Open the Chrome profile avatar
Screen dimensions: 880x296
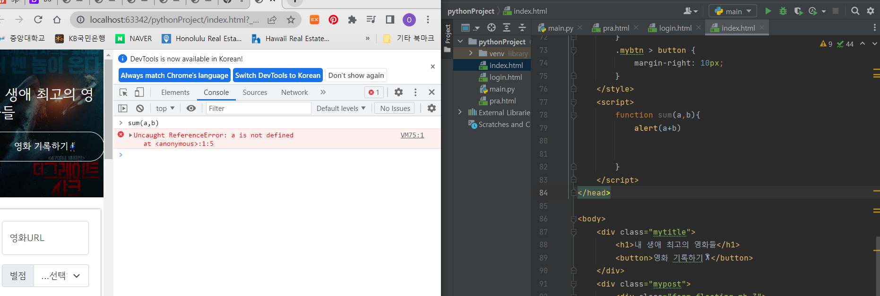click(409, 19)
